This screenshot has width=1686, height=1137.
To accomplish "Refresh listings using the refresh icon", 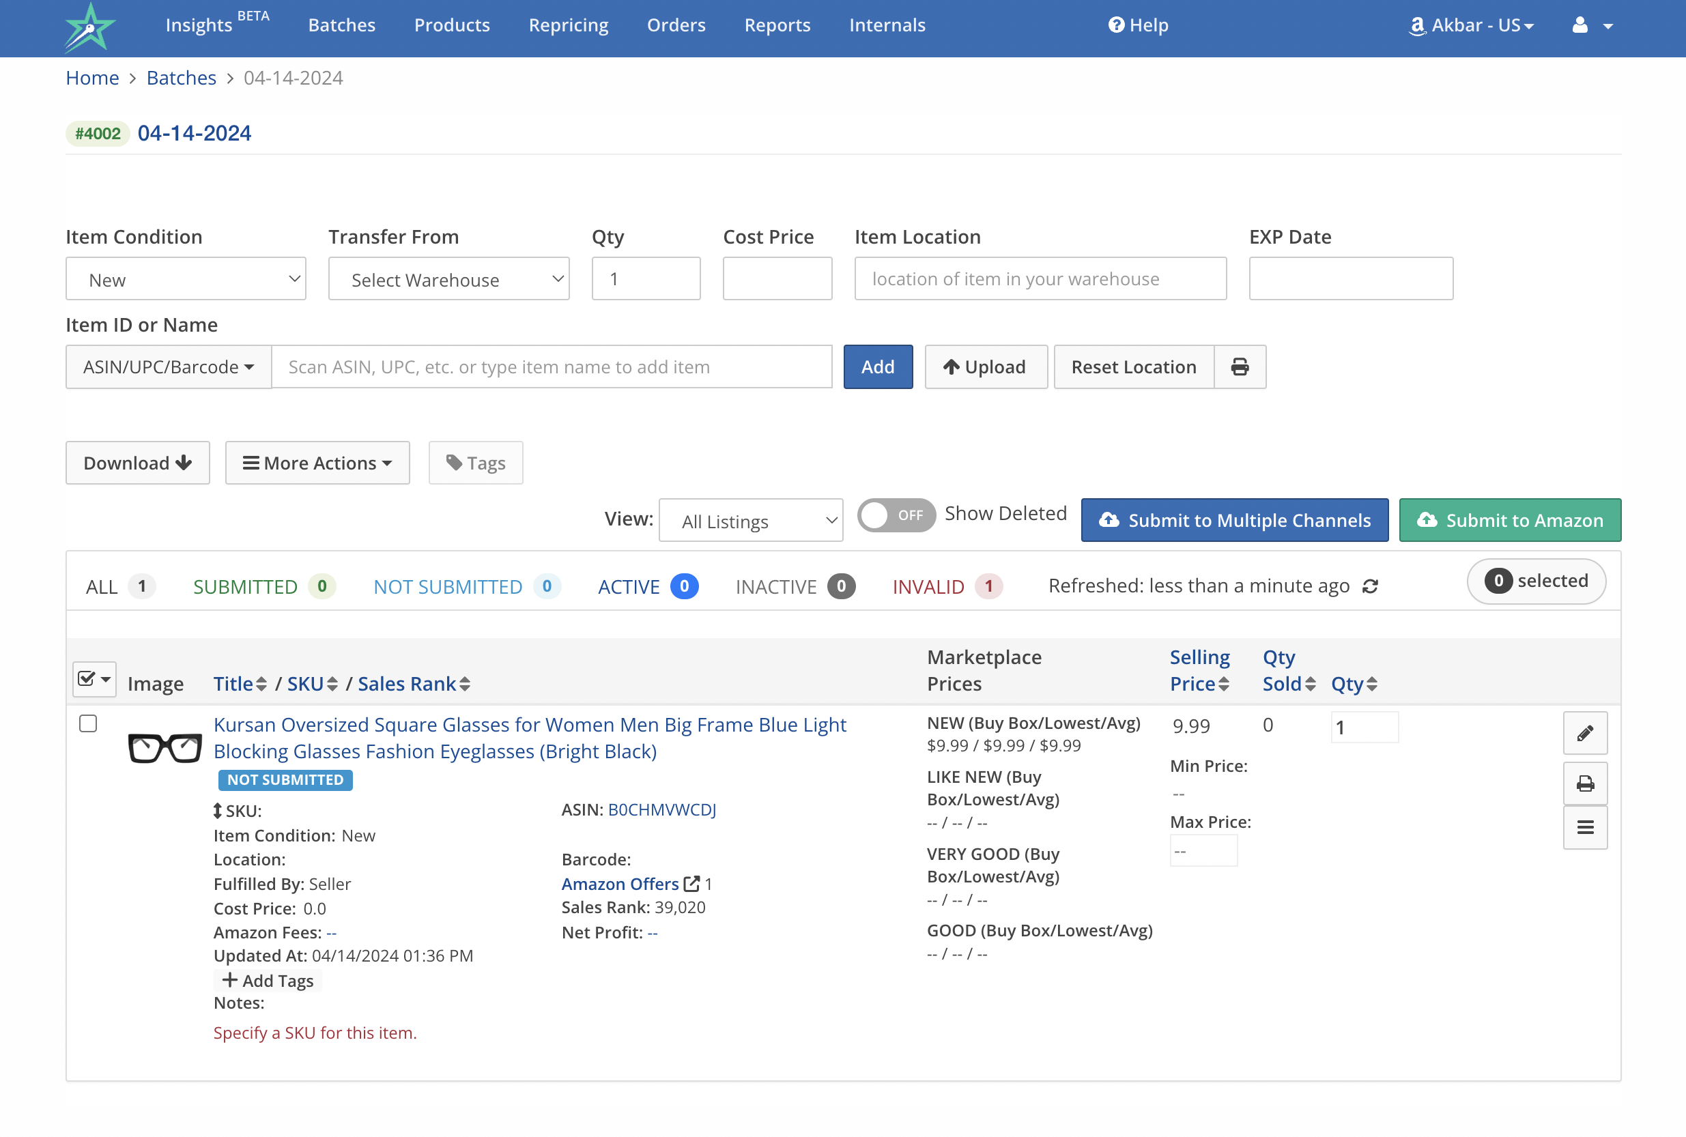I will click(x=1370, y=586).
